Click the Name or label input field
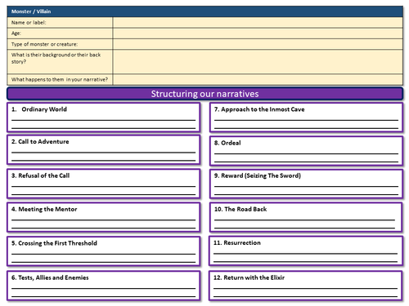 258,23
